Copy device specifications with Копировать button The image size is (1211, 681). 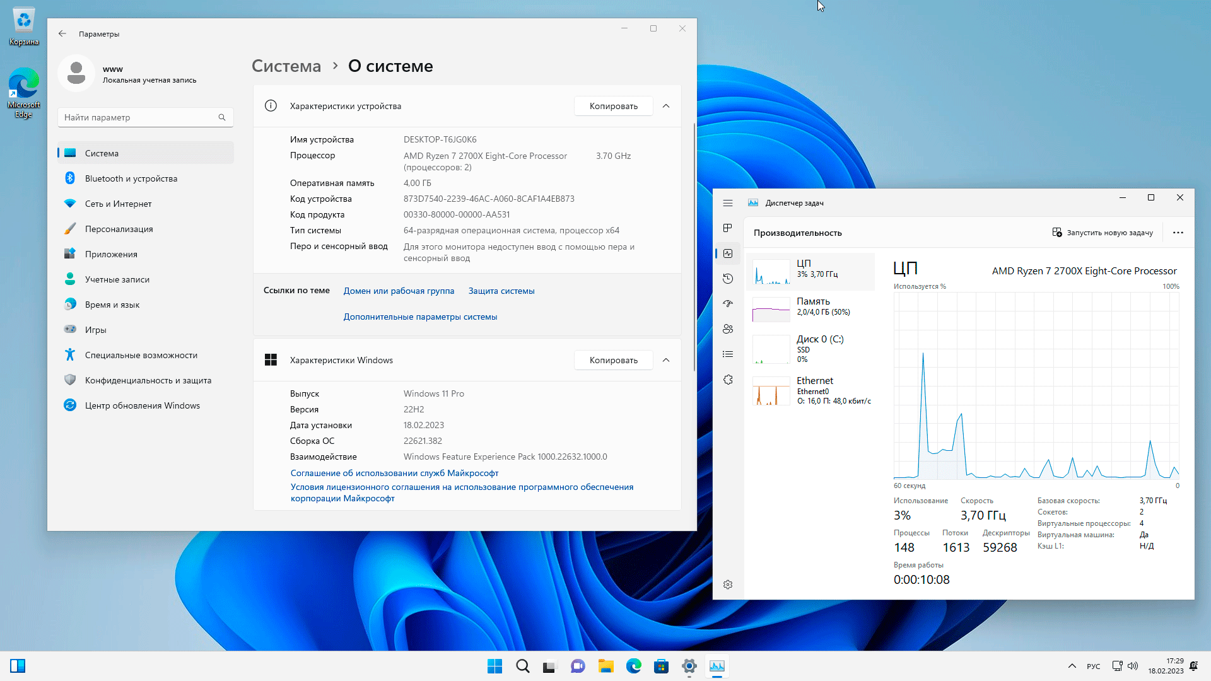(x=613, y=106)
